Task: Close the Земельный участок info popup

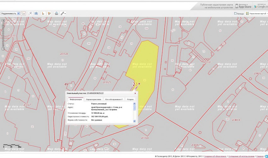Action: (135, 93)
